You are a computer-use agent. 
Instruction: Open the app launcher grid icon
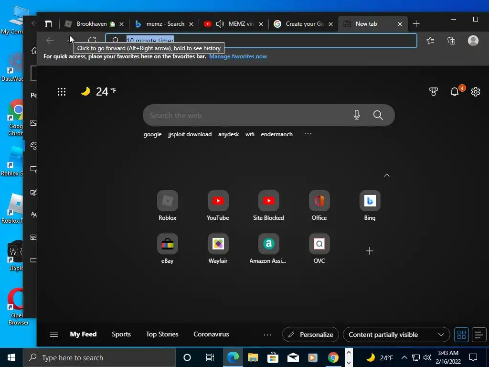[62, 92]
